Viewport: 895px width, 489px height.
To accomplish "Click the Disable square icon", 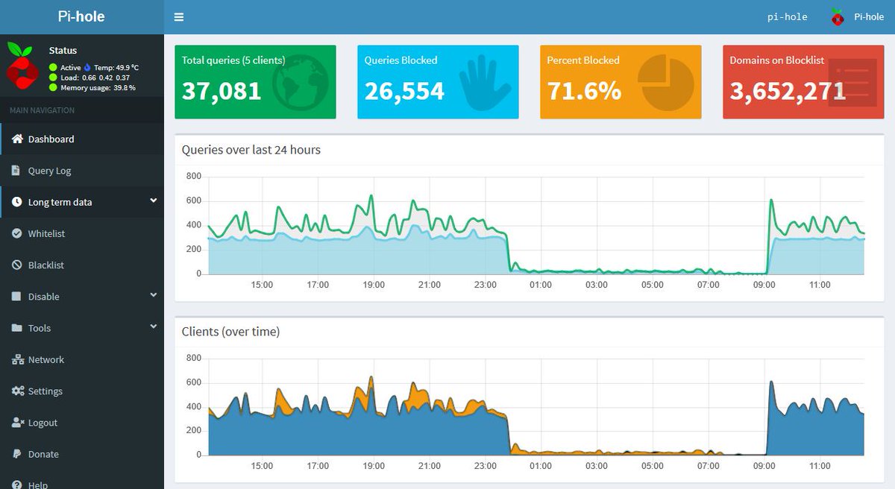I will click(16, 296).
